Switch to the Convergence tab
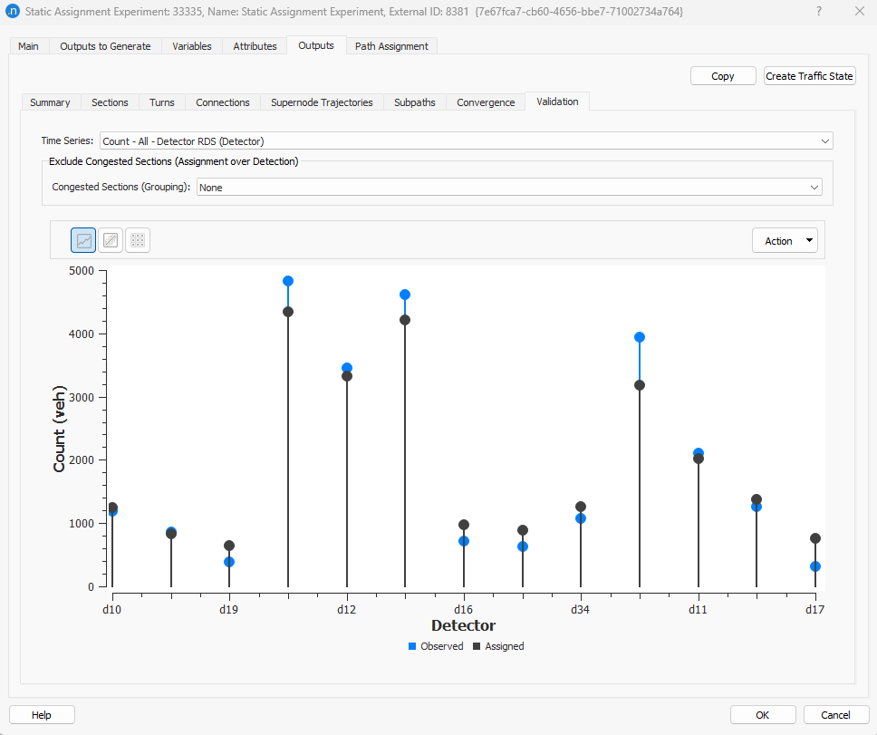The image size is (877, 735). [486, 102]
